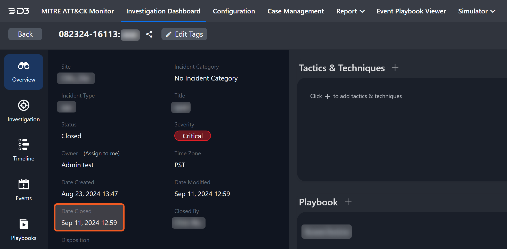Viewport: 507px width, 249px height.
Task: Open the Configuration tab
Action: [234, 11]
